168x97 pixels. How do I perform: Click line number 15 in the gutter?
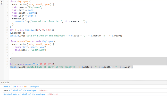tap(7, 41)
